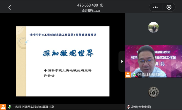Open the three-dots more menu
Viewport: 182px width, 110px height.
click(156, 7)
